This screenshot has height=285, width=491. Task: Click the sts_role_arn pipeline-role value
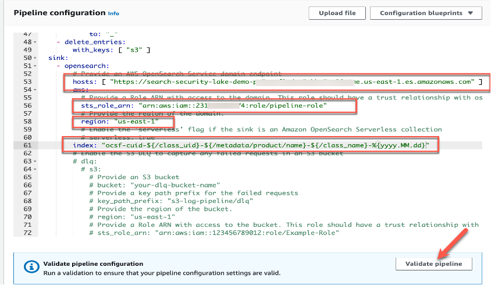232,105
